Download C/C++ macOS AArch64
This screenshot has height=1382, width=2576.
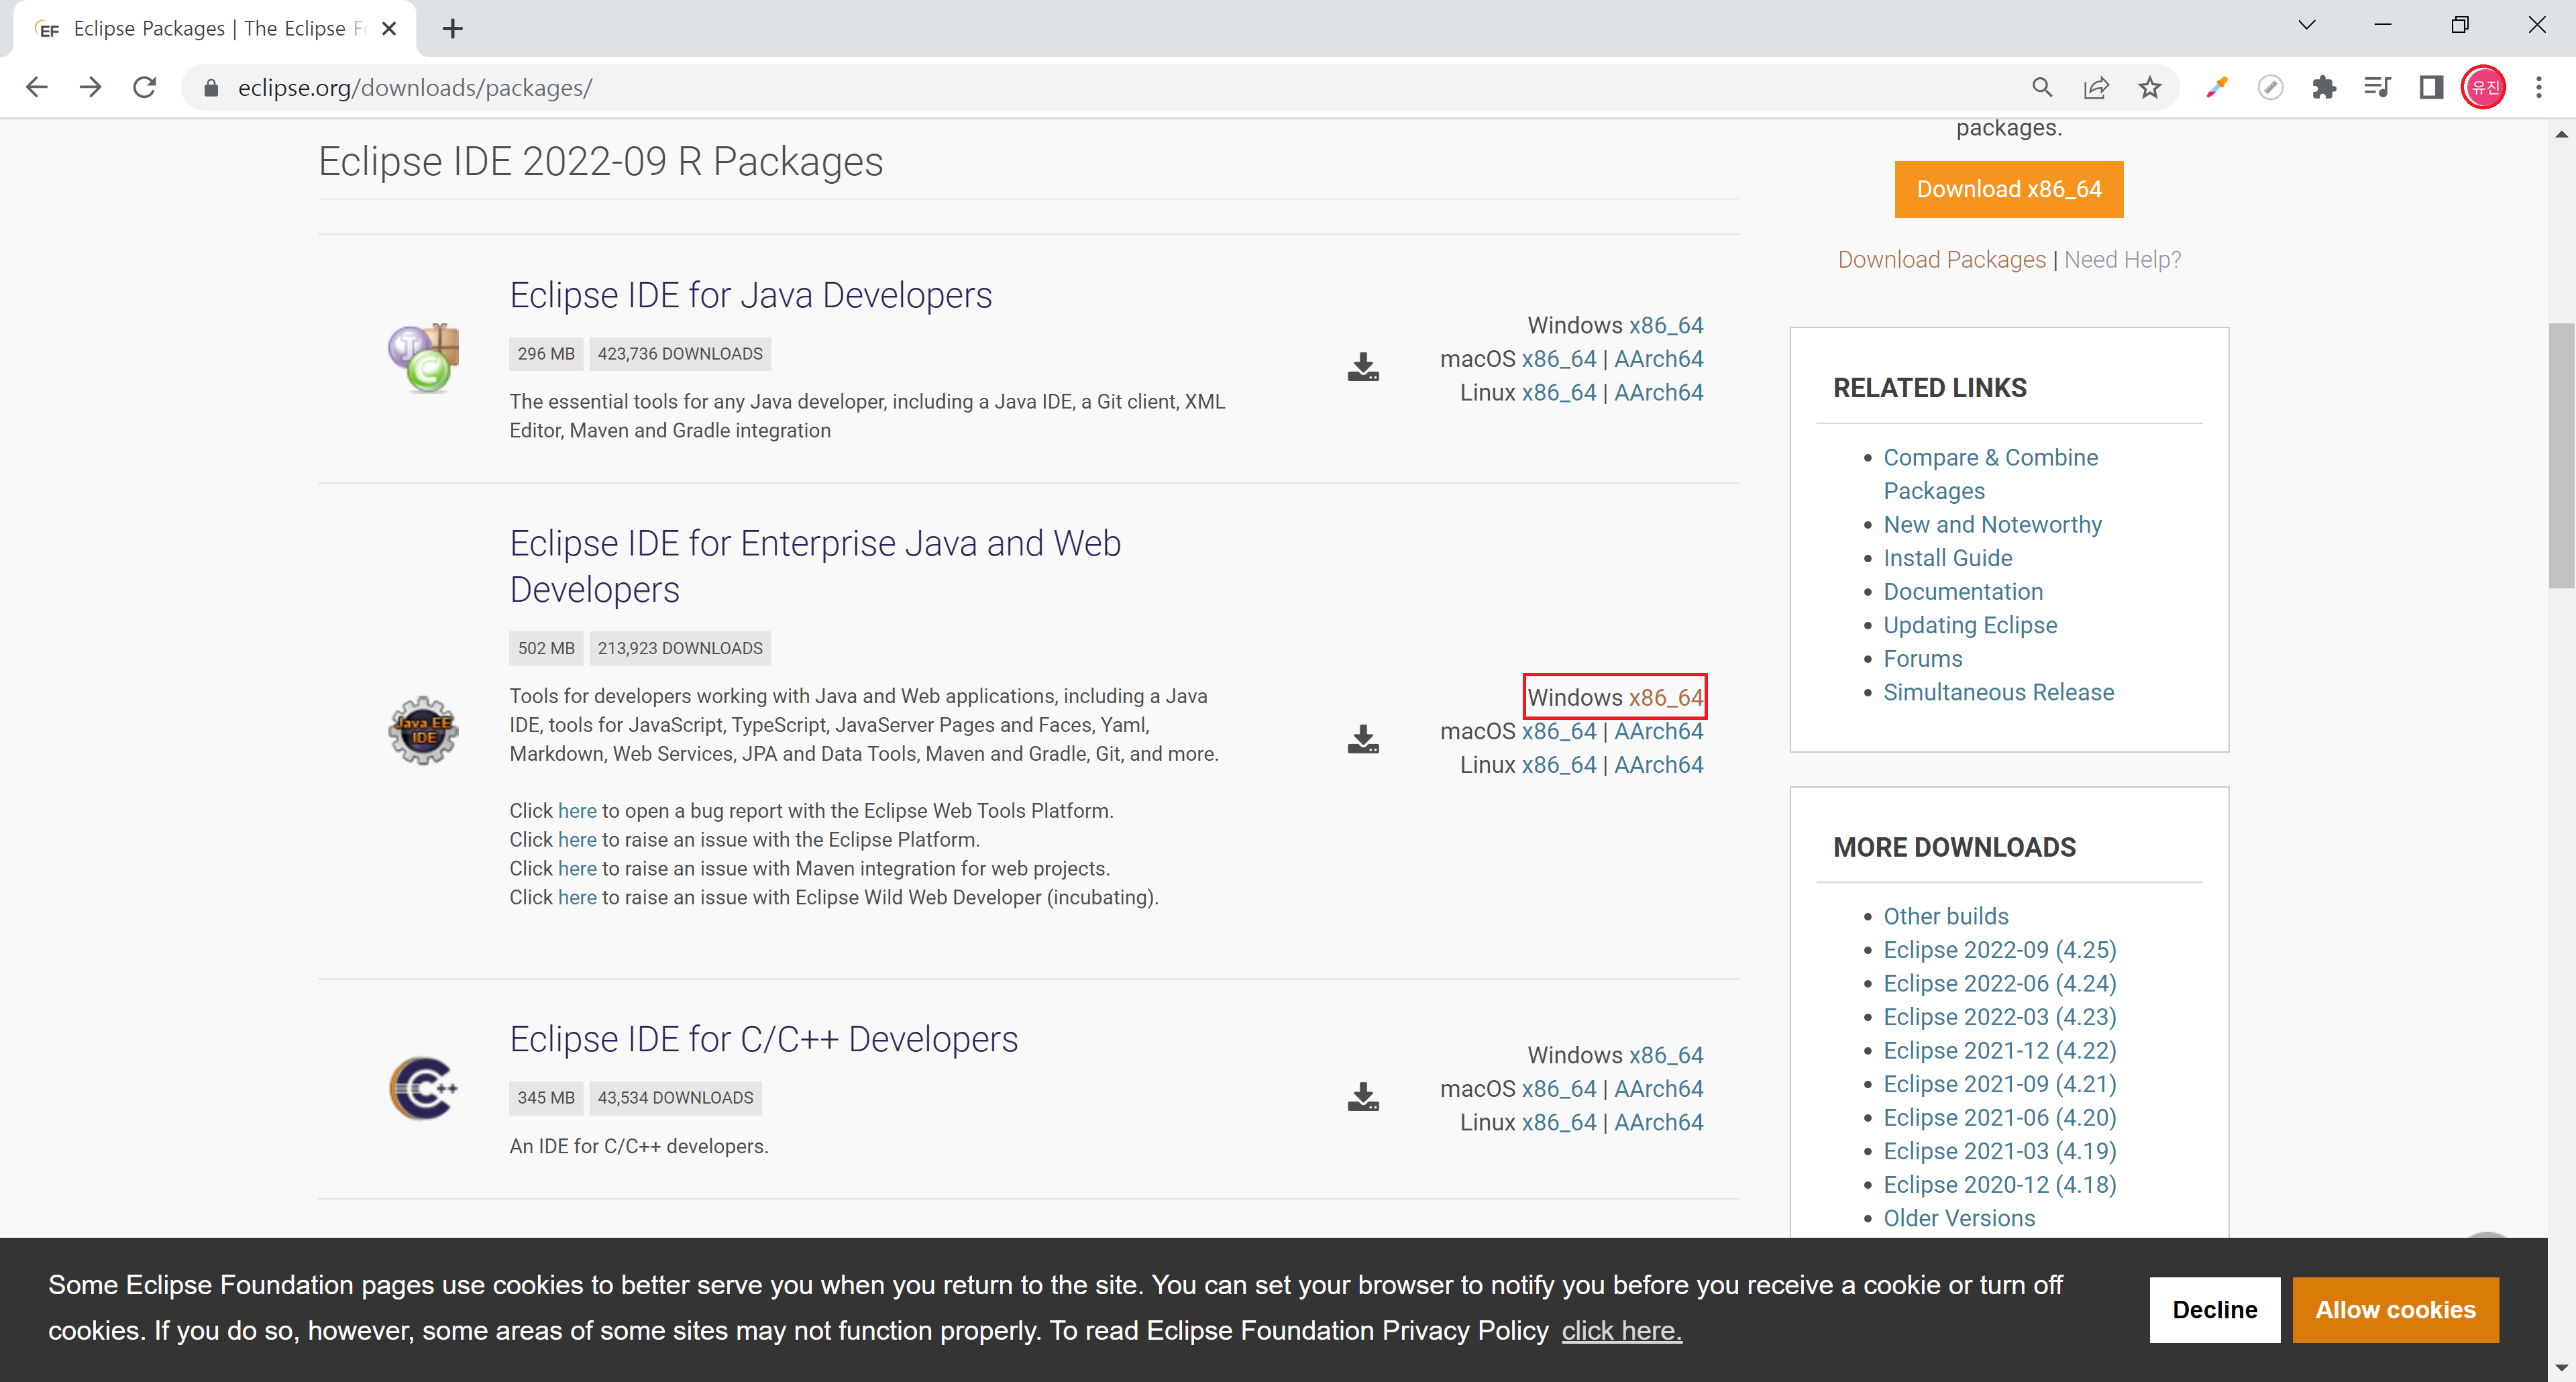click(1658, 1088)
